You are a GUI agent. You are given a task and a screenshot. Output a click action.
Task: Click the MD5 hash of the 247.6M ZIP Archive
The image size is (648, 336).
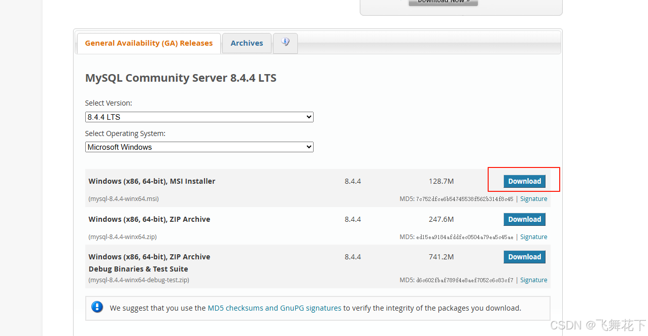[x=464, y=237]
